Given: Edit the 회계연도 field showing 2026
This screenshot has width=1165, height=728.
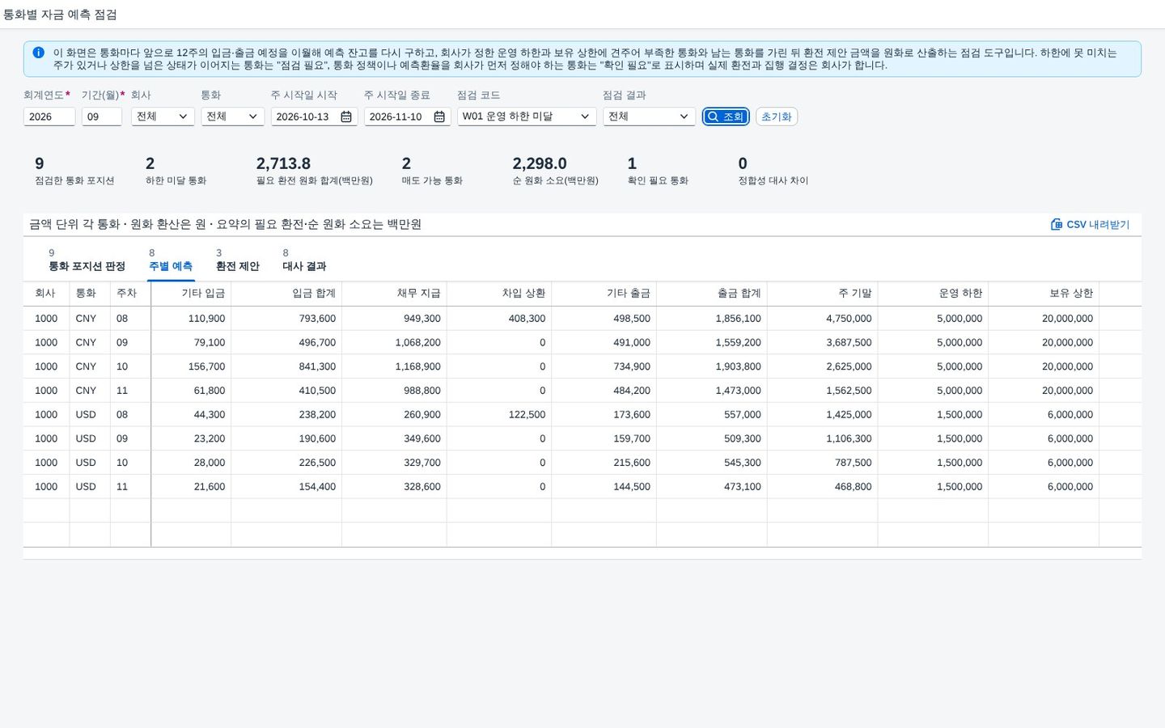Looking at the screenshot, I should tap(49, 116).
